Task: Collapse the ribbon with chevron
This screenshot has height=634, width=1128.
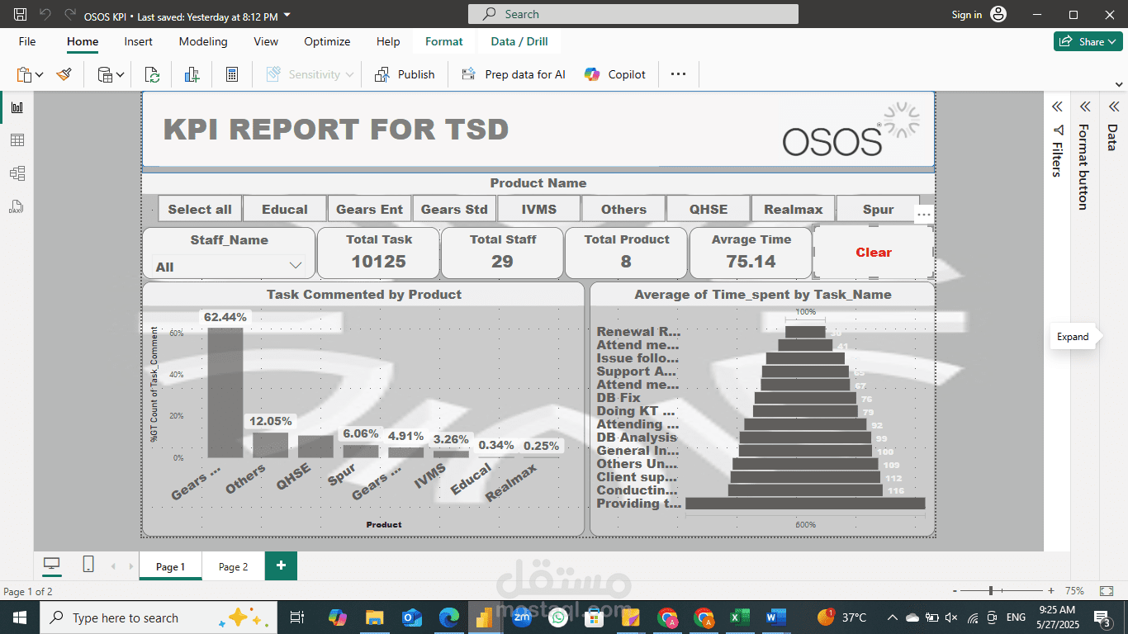Action: coord(1119,83)
